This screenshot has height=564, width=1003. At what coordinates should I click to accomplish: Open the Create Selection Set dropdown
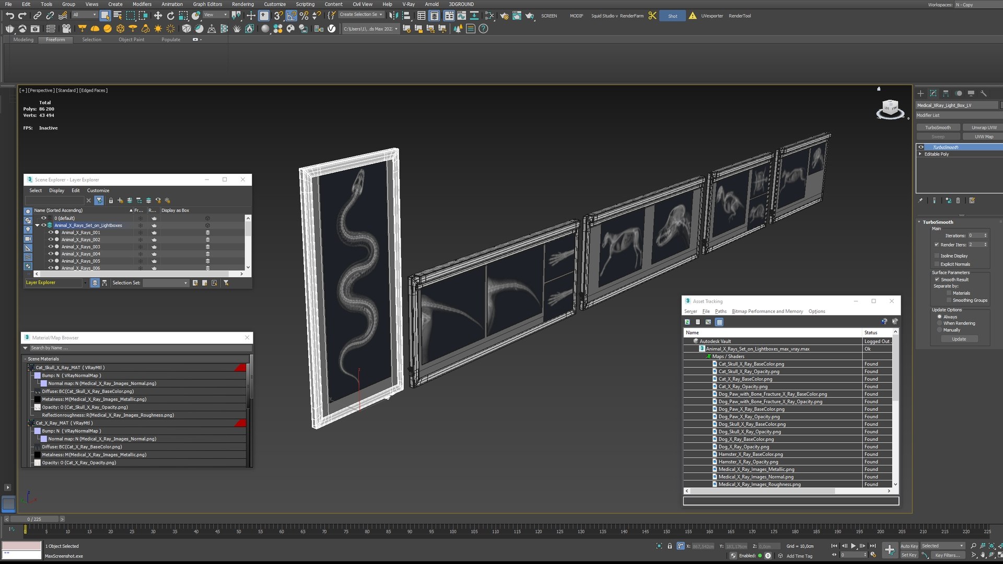(x=361, y=15)
